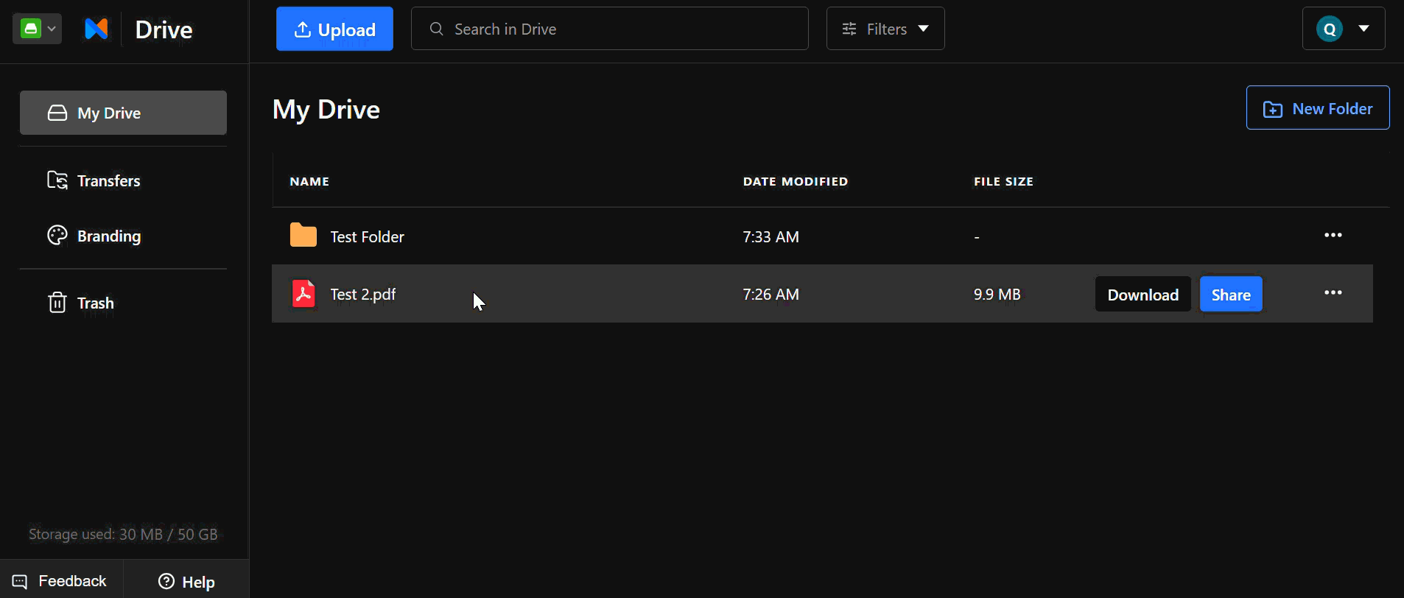Click the user avatar Q icon
The width and height of the screenshot is (1404, 598).
(1330, 29)
